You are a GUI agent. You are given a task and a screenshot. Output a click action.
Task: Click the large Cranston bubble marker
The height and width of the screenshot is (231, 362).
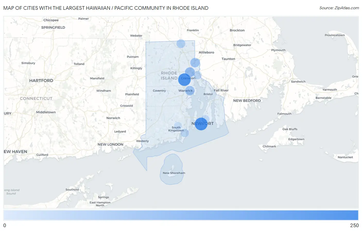[184, 79]
